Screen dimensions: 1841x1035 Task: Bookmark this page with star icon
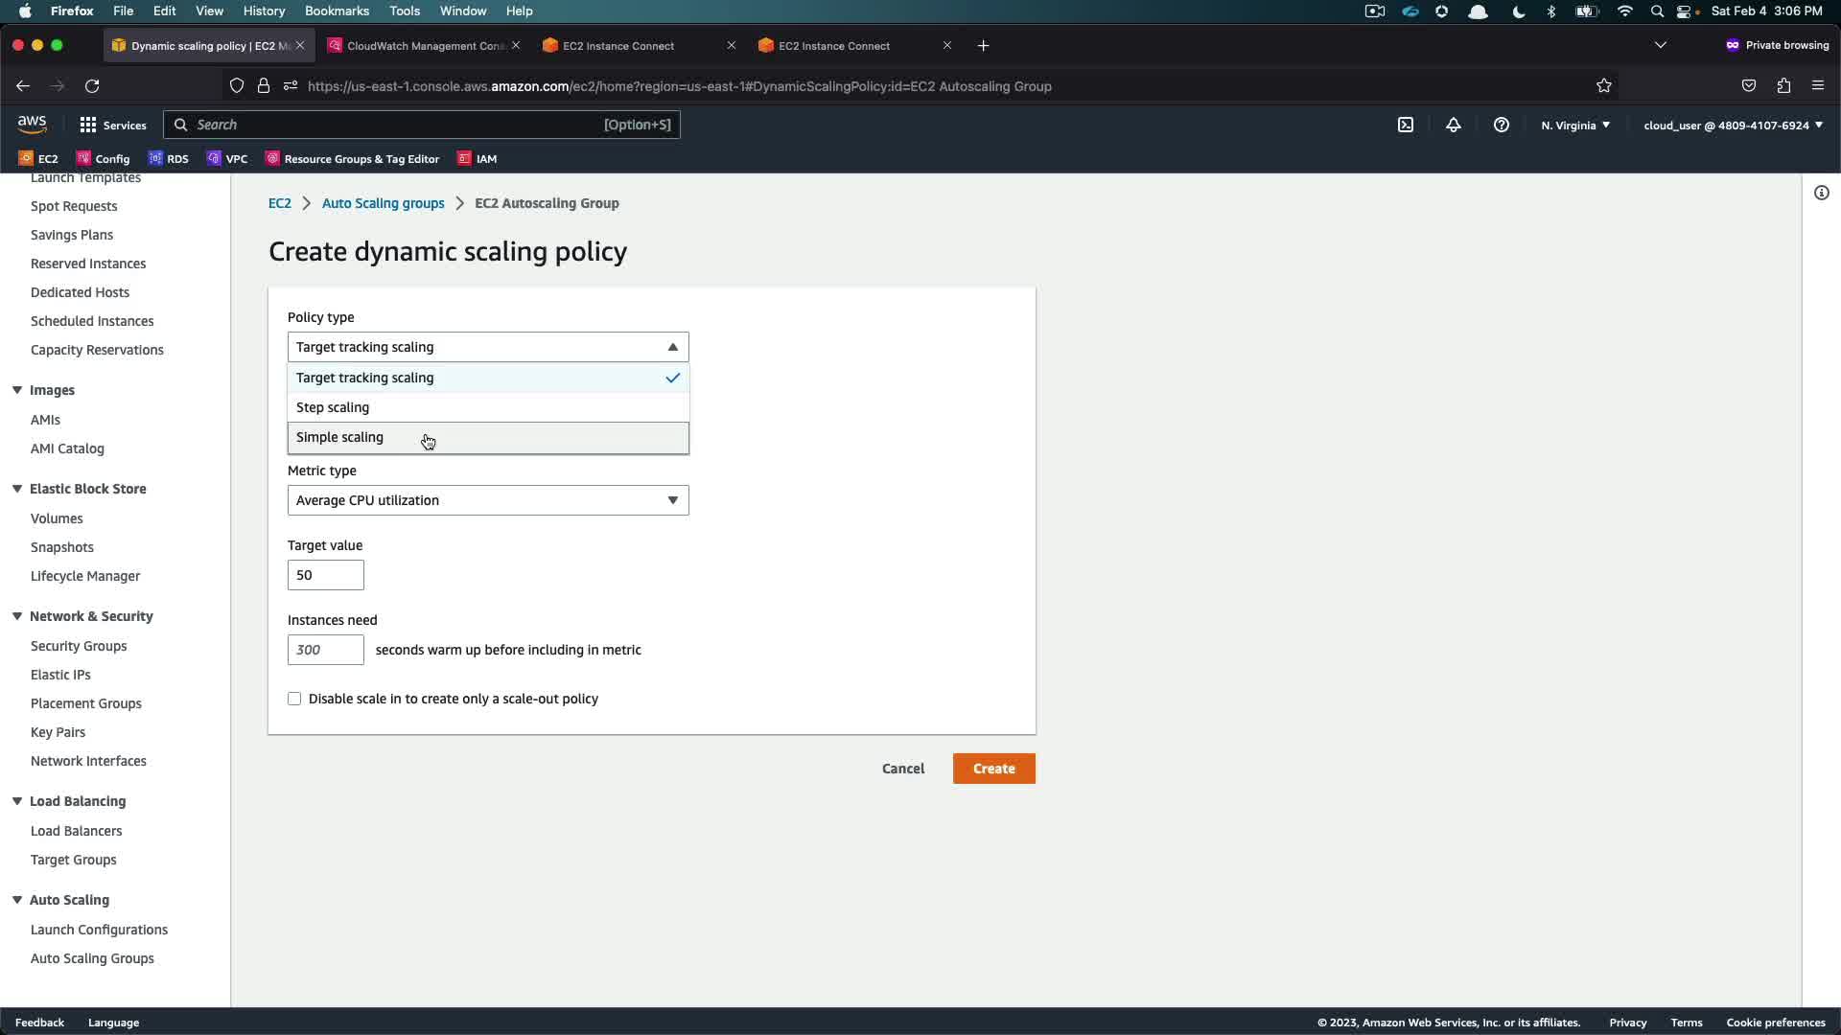[x=1604, y=86]
